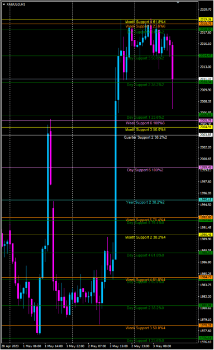Click the '3 May 08:00' time axis label
The height and width of the screenshot is (350, 214).
coord(162,346)
